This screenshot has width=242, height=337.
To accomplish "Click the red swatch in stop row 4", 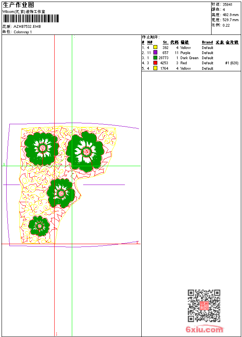I will click(155, 63).
